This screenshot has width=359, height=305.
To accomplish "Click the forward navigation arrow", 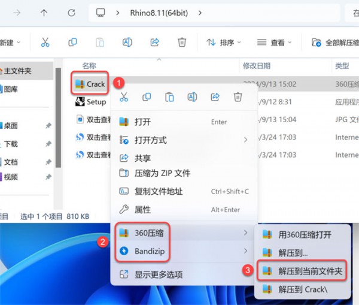I will tap(17, 13).
